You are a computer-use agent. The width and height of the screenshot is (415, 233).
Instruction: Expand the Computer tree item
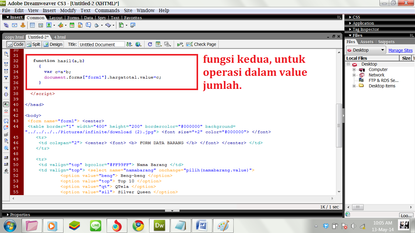[x=353, y=69]
